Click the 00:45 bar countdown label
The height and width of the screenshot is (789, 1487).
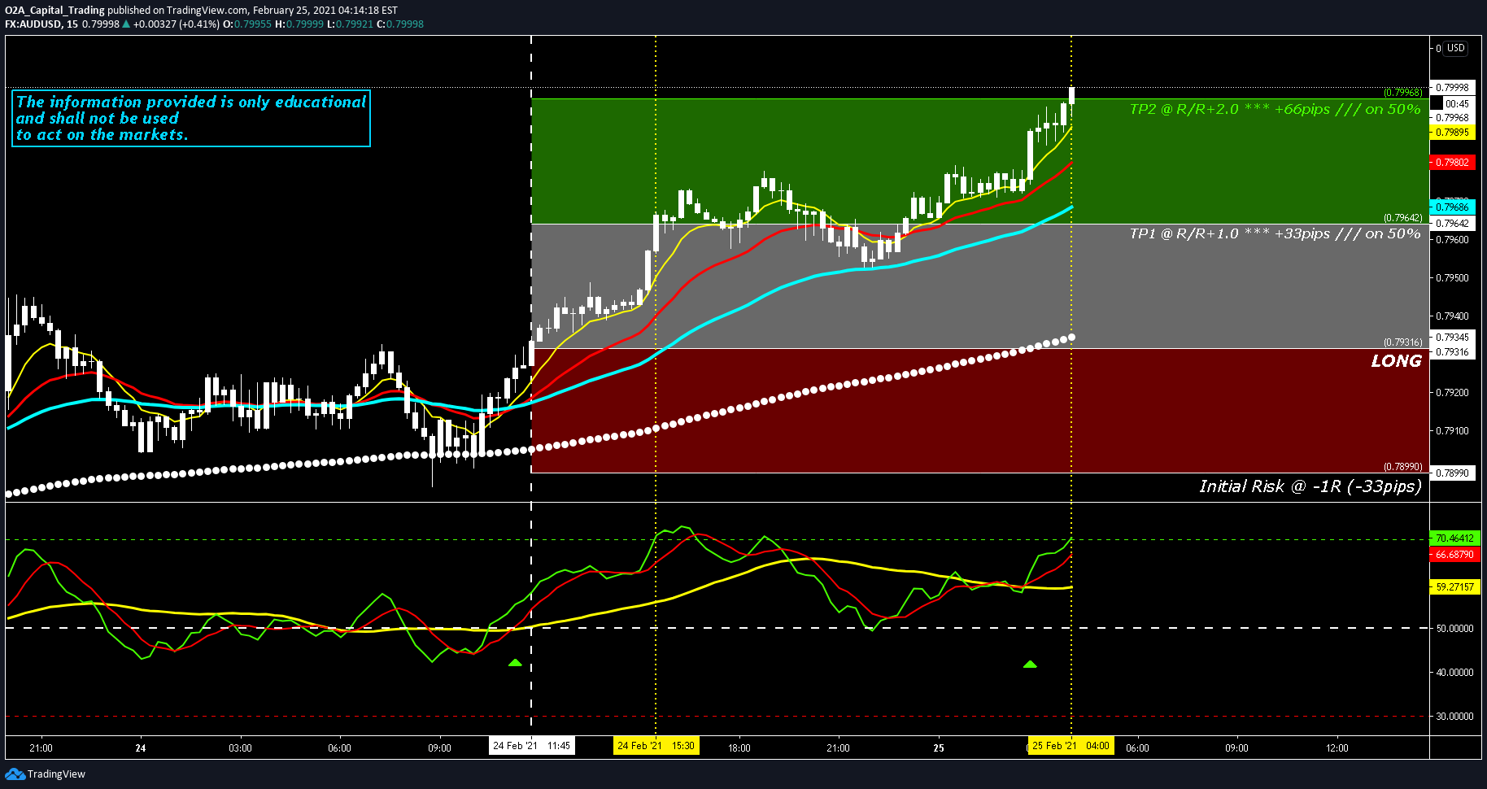[x=1457, y=103]
